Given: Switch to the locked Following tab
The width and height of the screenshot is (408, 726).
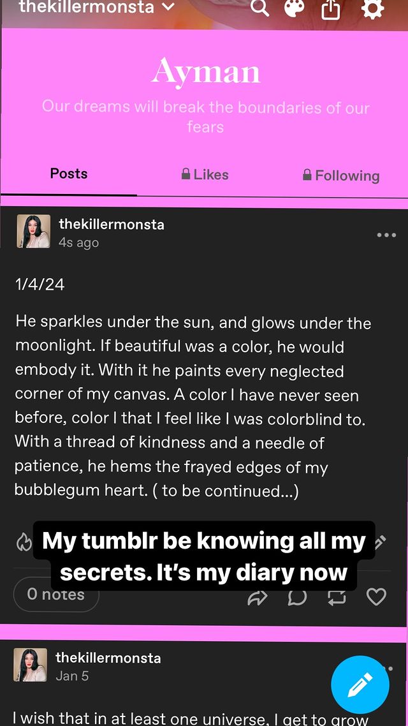Looking at the screenshot, I should tap(341, 175).
